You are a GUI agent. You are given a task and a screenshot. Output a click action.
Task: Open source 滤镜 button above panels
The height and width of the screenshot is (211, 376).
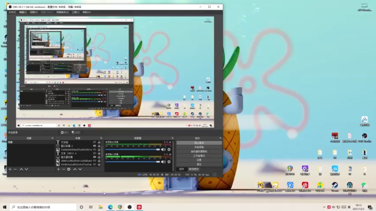tap(76, 132)
